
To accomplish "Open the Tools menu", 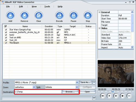I will 47,7.
